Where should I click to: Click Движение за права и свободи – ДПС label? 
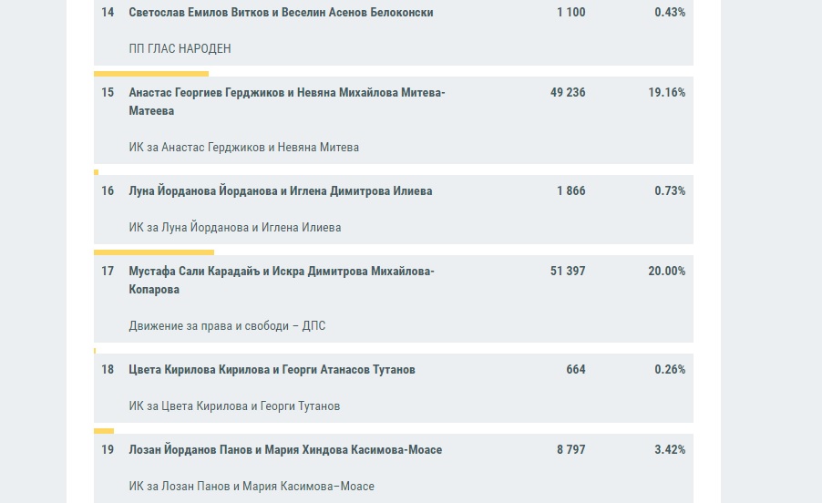pos(227,326)
